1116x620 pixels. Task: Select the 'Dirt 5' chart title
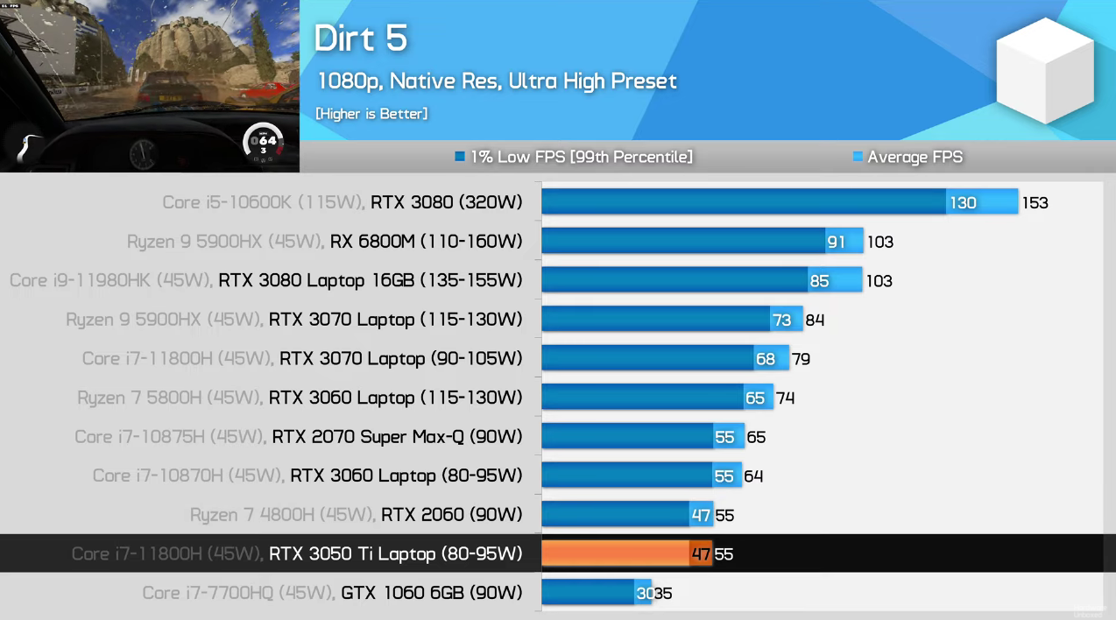click(x=361, y=39)
